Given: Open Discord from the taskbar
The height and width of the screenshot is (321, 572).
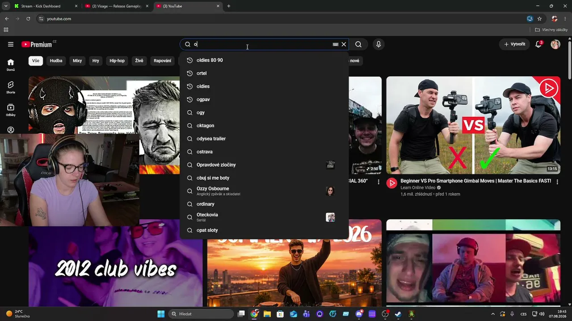Looking at the screenshot, I should 359,314.
